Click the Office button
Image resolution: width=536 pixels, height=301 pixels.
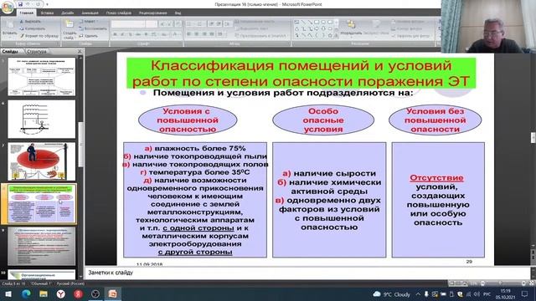(8, 8)
